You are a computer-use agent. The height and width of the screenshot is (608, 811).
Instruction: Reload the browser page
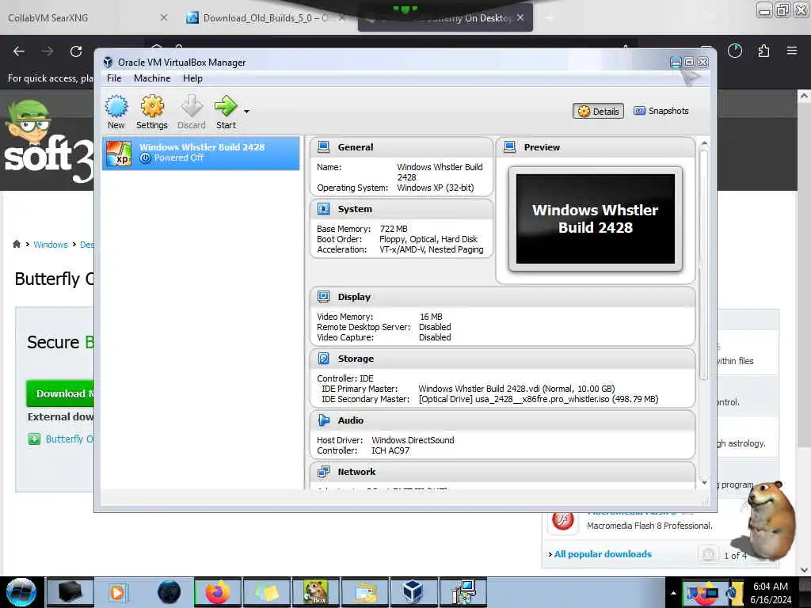pos(76,51)
